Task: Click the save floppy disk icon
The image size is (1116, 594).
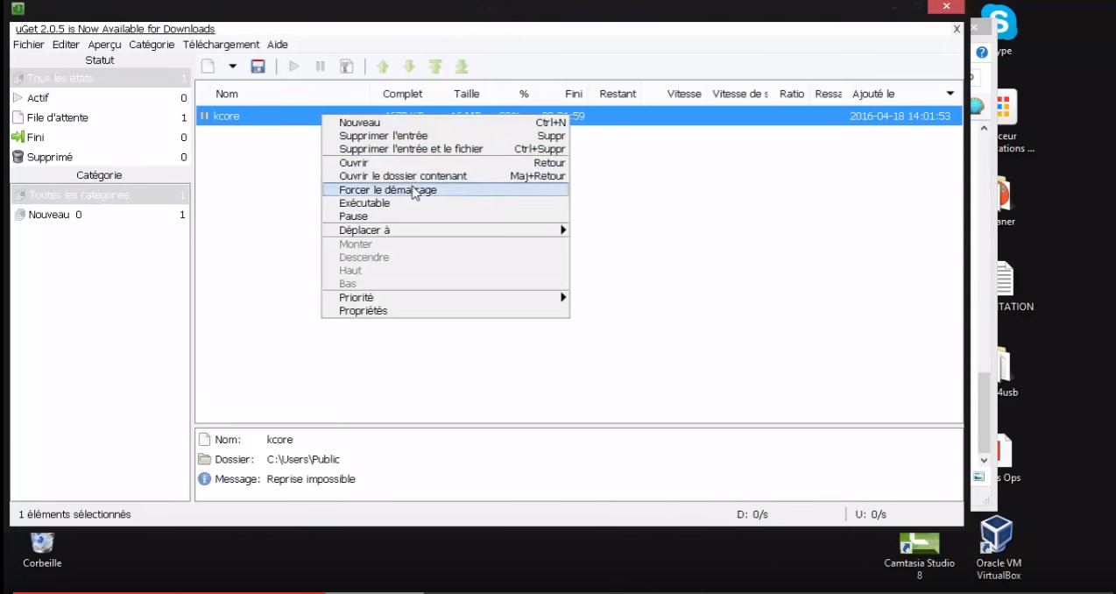Action: 258,66
